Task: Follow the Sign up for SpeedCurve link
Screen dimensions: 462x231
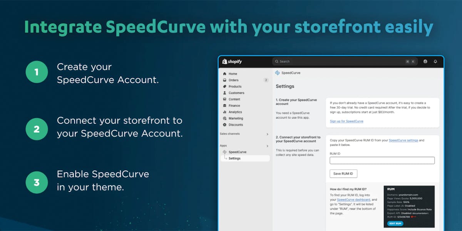Action: [346, 121]
